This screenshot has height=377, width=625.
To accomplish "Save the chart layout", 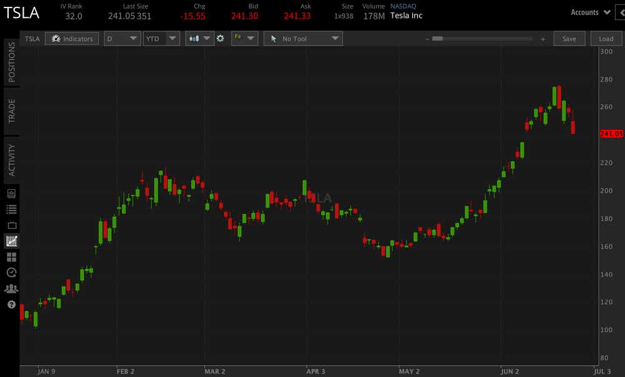I will click(x=569, y=39).
